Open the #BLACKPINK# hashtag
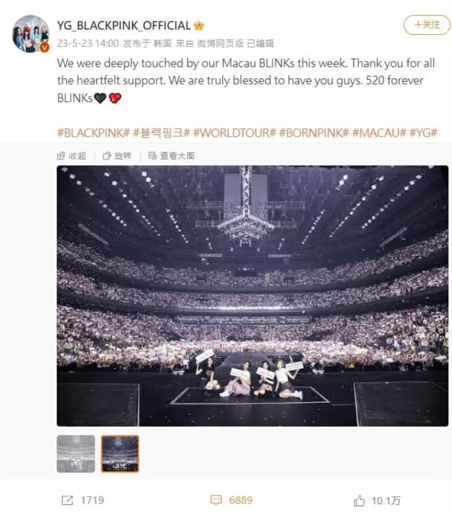This screenshot has width=452, height=513. (93, 133)
